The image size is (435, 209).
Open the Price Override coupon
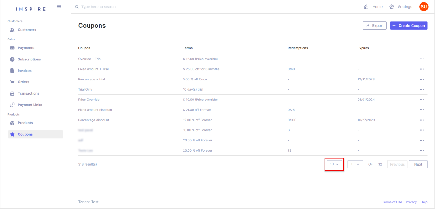89,100
